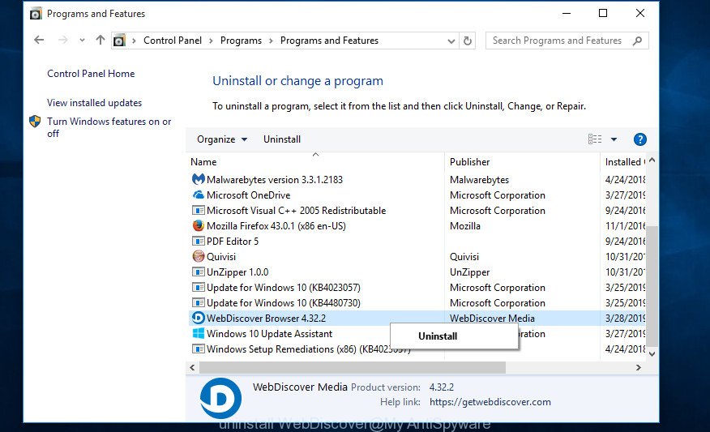This screenshot has height=432, width=710.
Task: Open Control Panel Home link
Action: click(91, 74)
